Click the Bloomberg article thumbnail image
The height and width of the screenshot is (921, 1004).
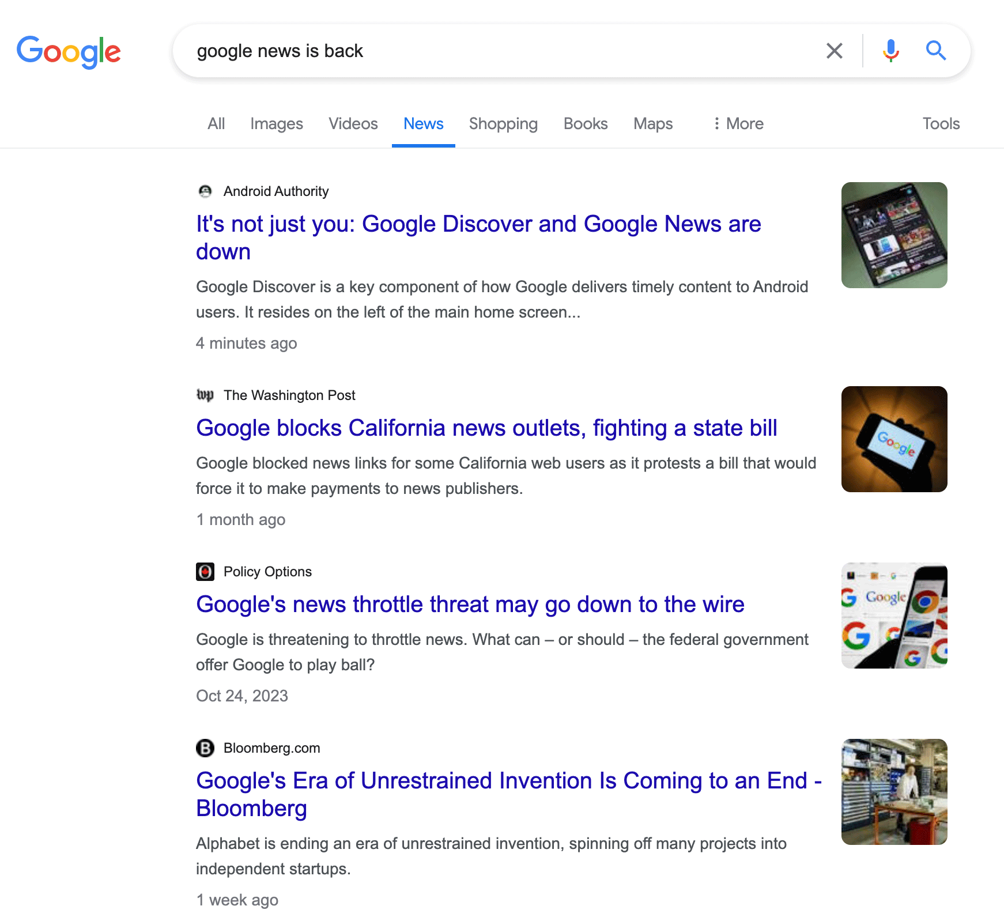click(x=894, y=792)
